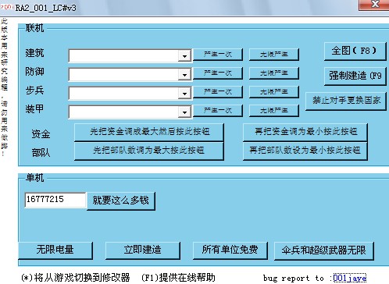The height and width of the screenshot is (284, 389).
Task: Click 无限产生 in the 建筑 row
Action: tap(274, 55)
